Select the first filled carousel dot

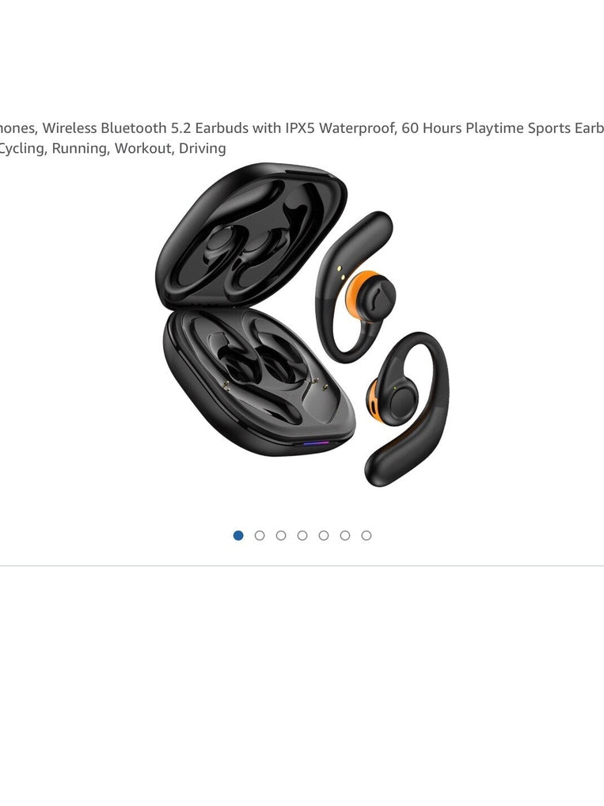tap(238, 536)
